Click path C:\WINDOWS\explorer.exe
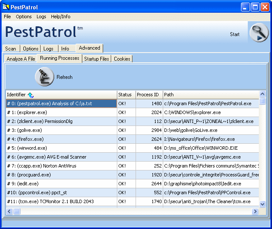272x229 pixels. [x=193, y=112]
